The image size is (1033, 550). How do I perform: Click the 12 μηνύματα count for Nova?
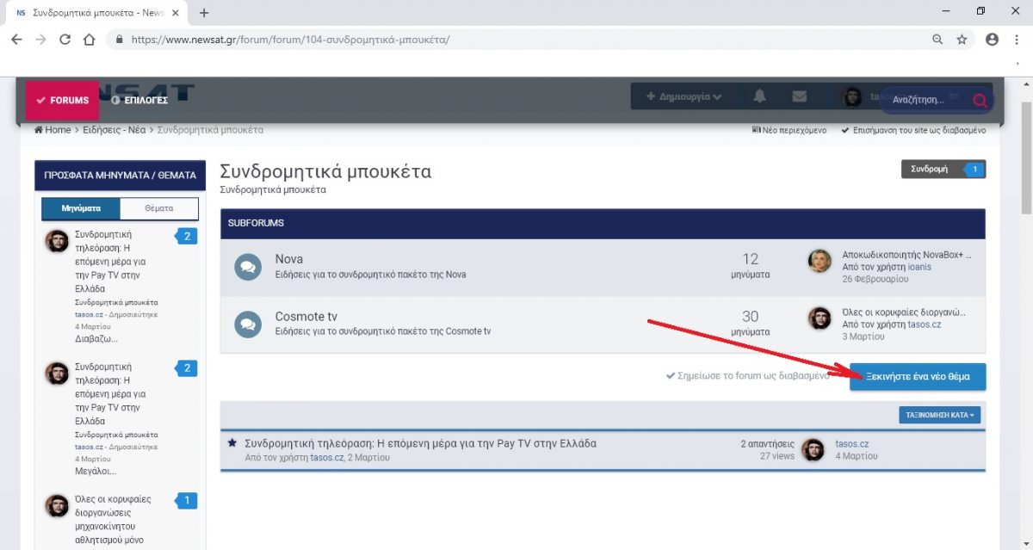click(x=751, y=266)
